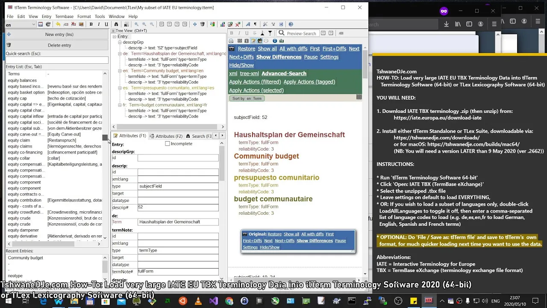
Task: Click the Ubuntu icon in taskbar
Action: 183,301
